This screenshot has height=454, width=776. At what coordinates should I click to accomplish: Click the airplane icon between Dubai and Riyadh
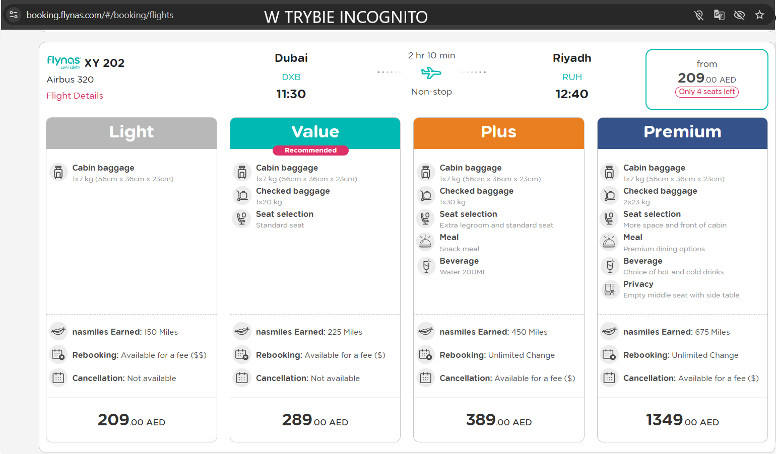[x=431, y=73]
